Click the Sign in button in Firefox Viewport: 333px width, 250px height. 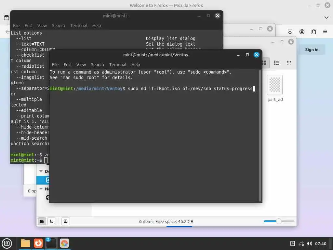point(312,49)
